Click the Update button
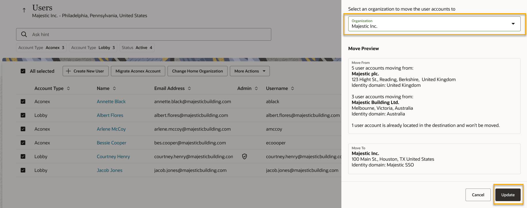 [508, 195]
